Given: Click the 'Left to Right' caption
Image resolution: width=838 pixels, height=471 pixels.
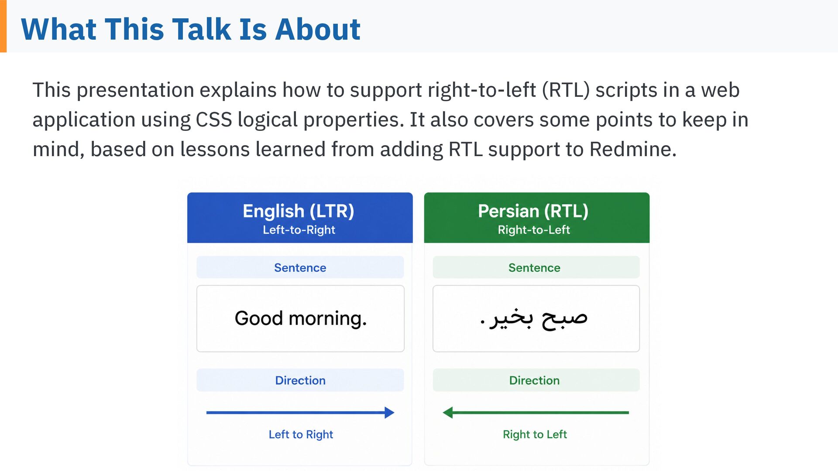Looking at the screenshot, I should [x=301, y=434].
